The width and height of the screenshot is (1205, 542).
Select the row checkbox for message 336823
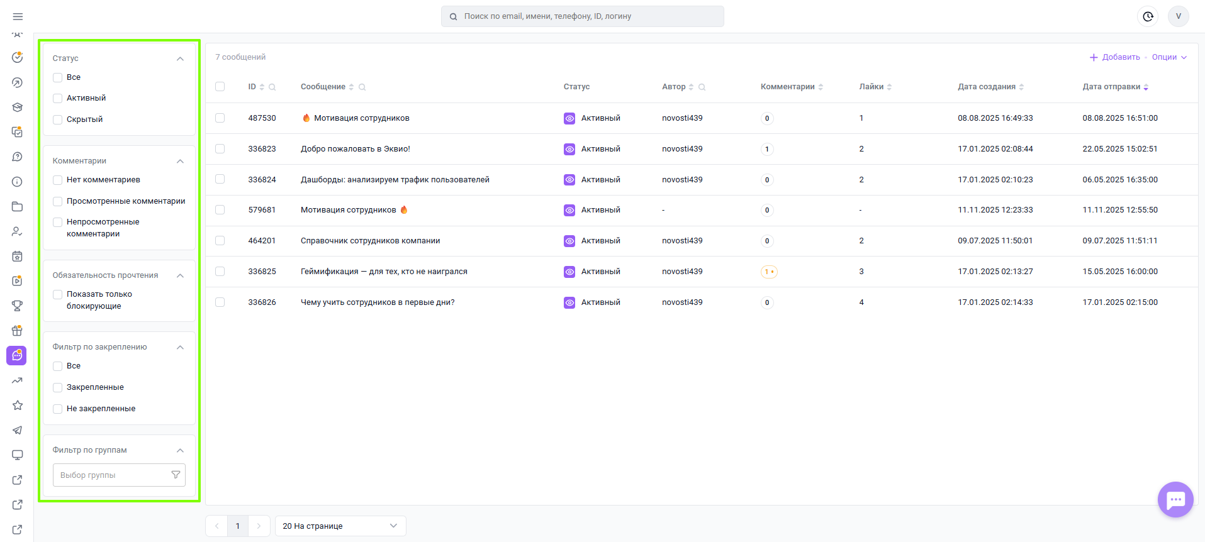(220, 149)
